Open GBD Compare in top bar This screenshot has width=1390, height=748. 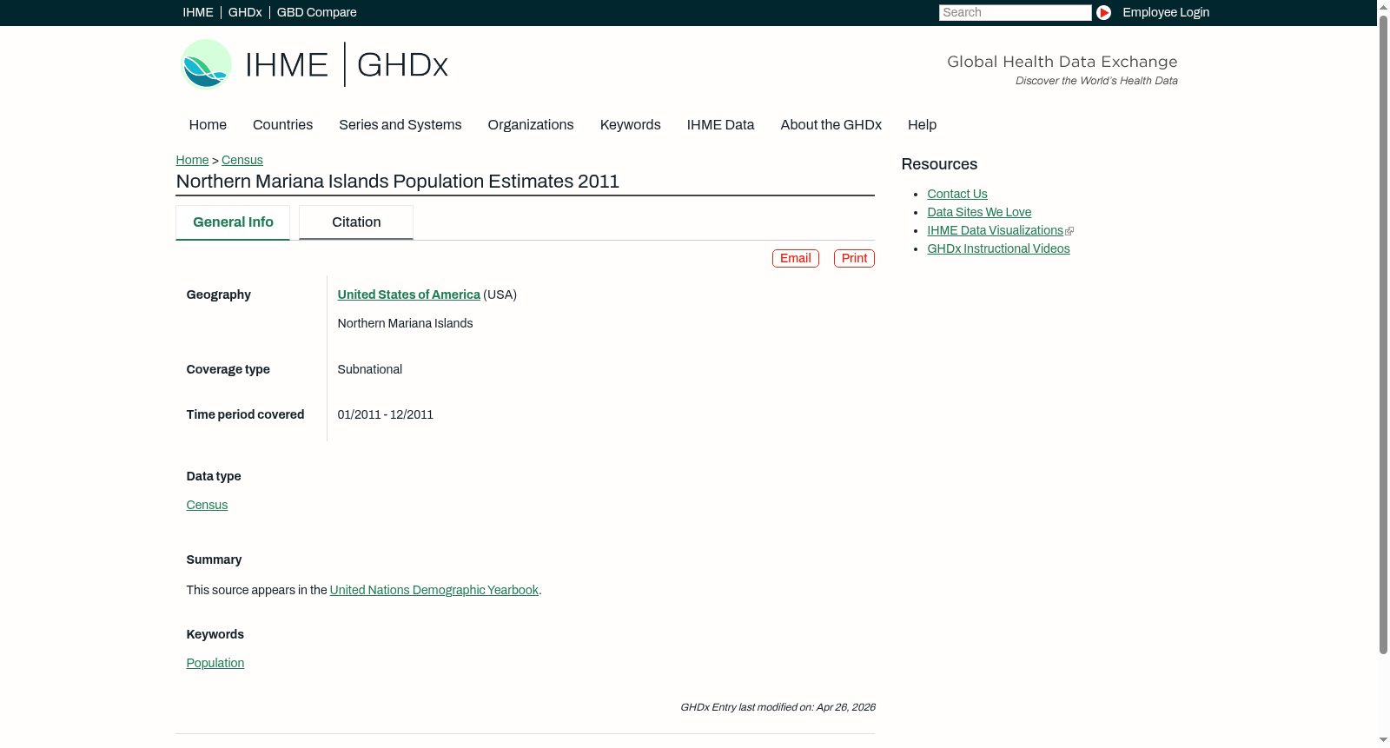coord(317,12)
